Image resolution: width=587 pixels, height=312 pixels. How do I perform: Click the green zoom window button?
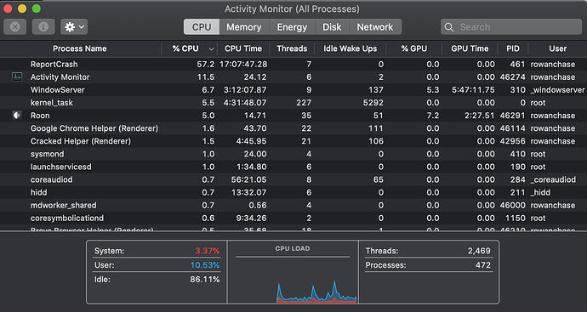37,9
